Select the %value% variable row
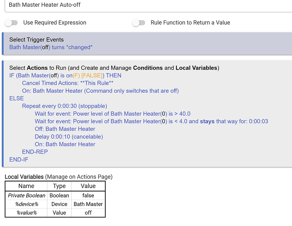The image size is (292, 226). point(26,213)
